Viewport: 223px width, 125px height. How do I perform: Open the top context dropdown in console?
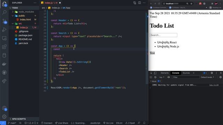(162, 77)
